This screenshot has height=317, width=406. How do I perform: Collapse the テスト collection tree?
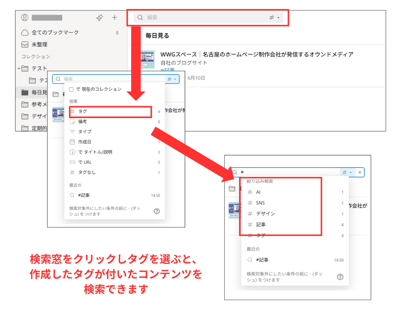tap(19, 68)
